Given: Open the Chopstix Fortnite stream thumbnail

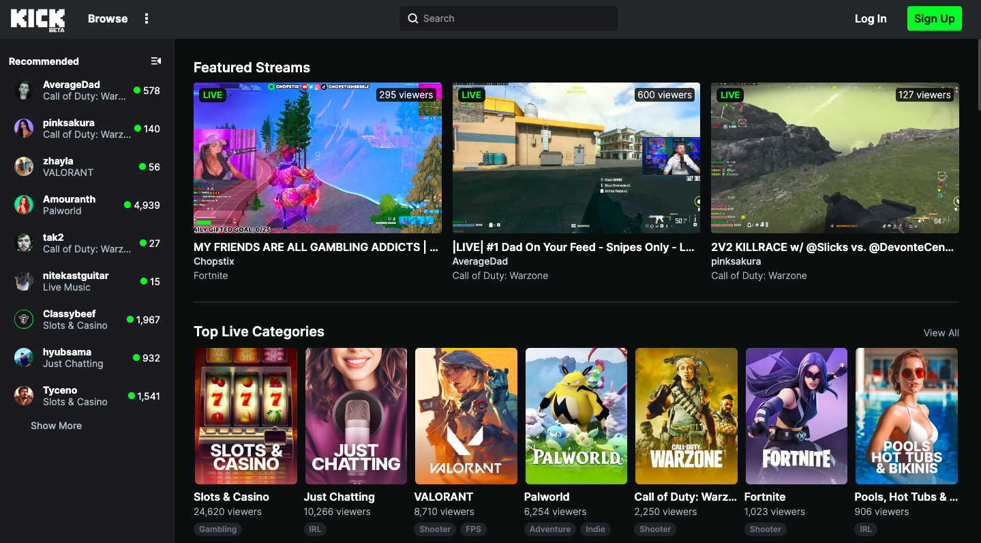Looking at the screenshot, I should click(x=317, y=158).
